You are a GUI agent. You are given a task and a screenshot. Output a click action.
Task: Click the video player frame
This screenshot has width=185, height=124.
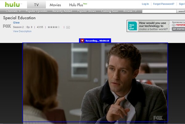95,82
